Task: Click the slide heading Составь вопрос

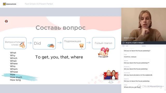Action: coord(60,28)
